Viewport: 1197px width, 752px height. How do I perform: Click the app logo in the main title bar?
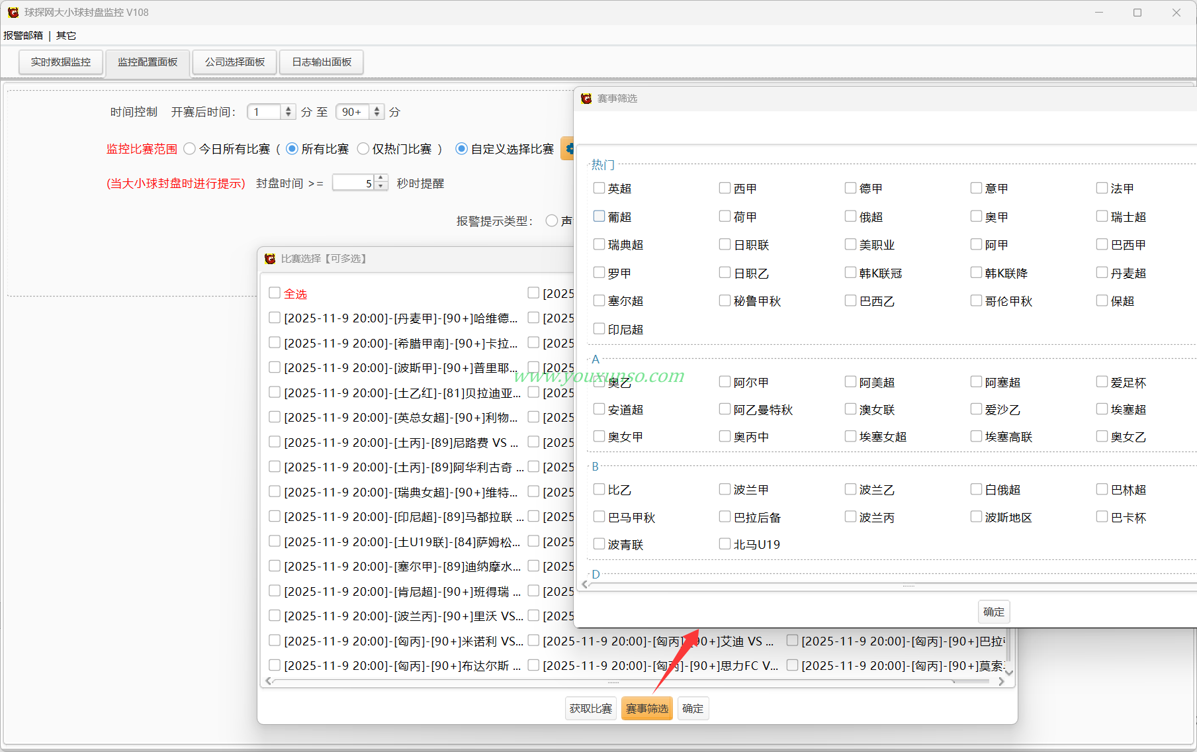pyautogui.click(x=13, y=13)
